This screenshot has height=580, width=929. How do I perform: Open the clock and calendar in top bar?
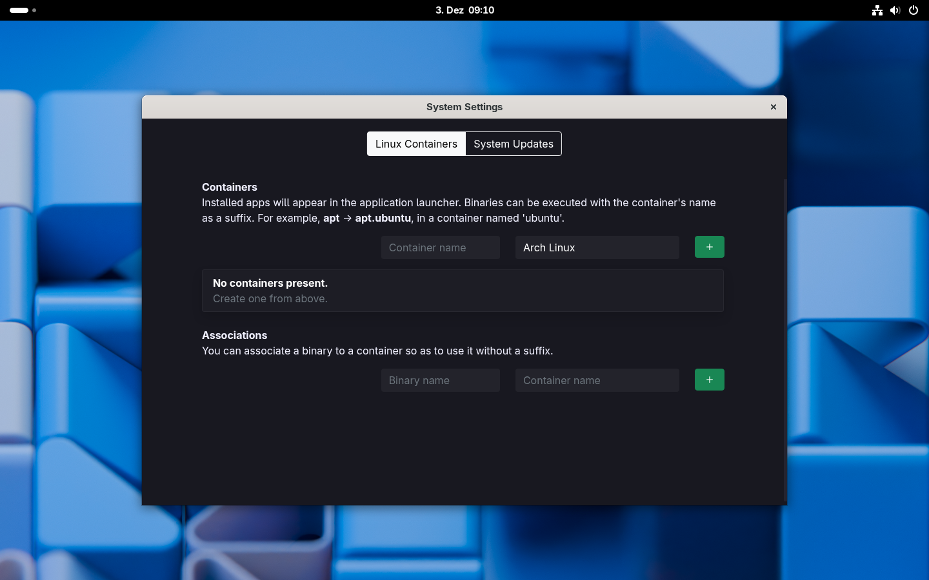pos(464,10)
